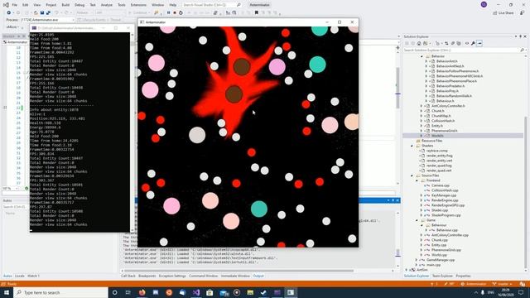Screen dimensions: 530x298
Task: Switch to the Output tab
Action: coord(258,276)
